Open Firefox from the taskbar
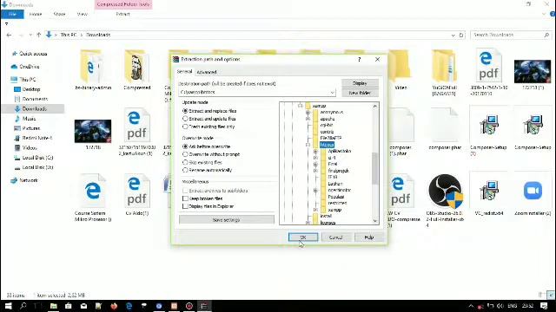The image size is (556, 312). click(114, 306)
